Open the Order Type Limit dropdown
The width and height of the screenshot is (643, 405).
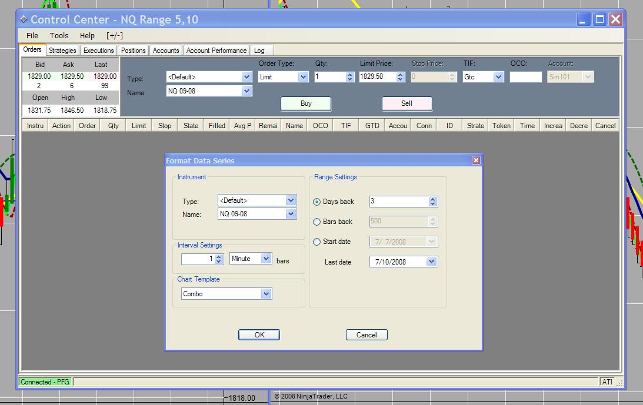pyautogui.click(x=302, y=76)
